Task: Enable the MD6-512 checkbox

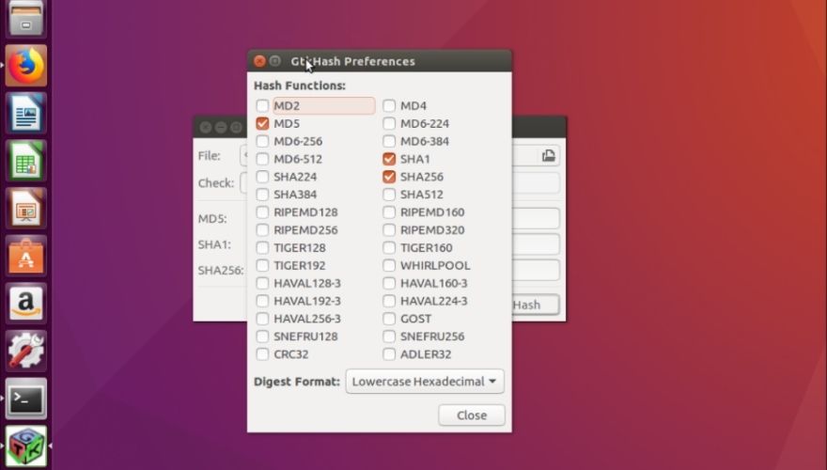Action: (x=262, y=159)
